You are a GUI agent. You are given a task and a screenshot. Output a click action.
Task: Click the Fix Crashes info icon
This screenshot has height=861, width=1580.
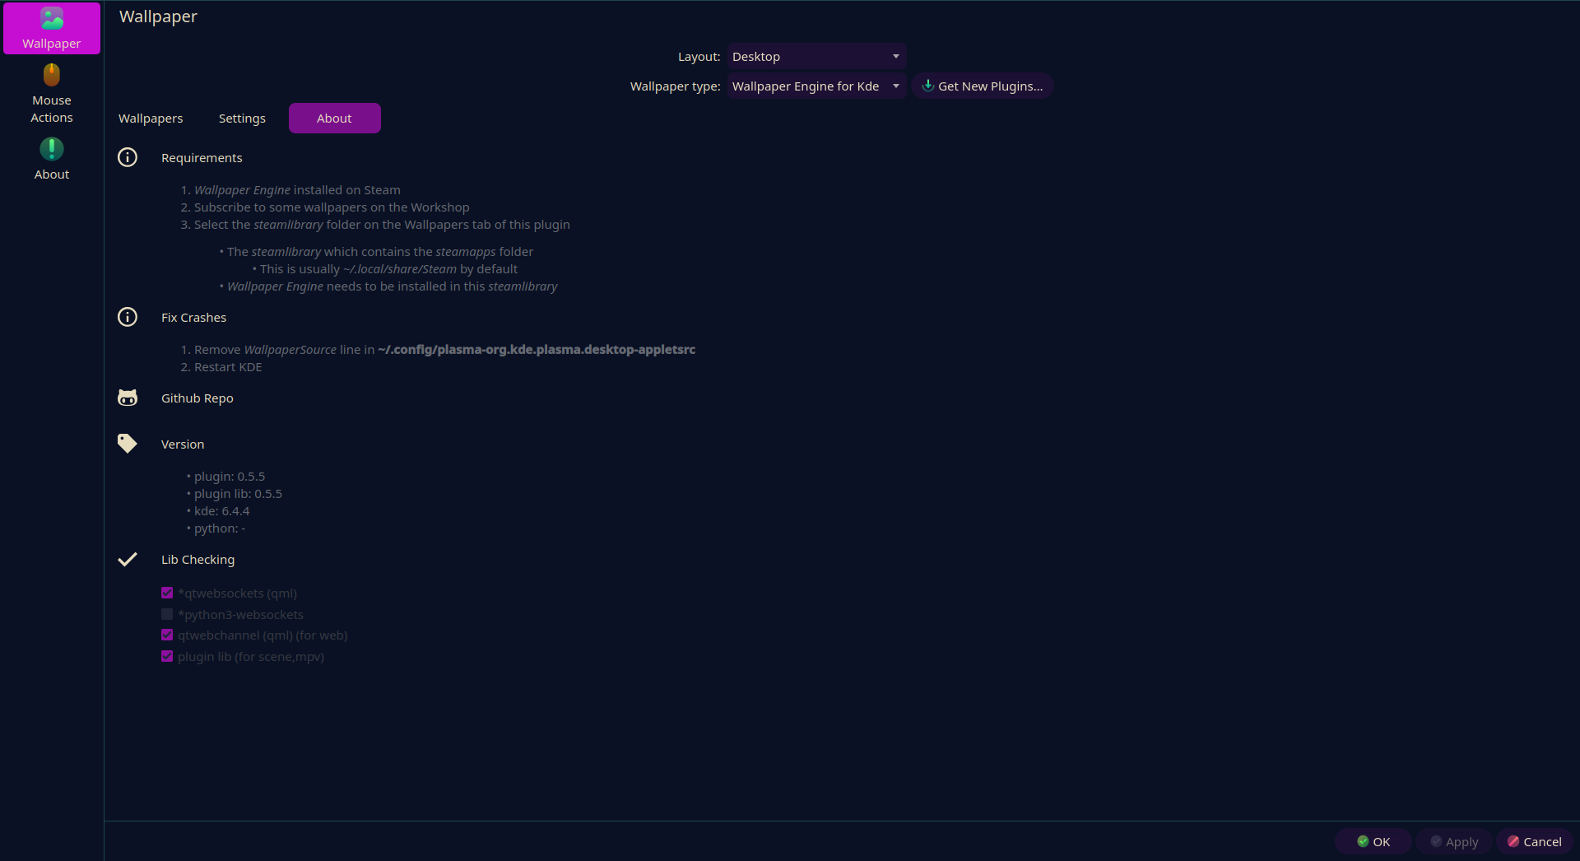point(128,317)
